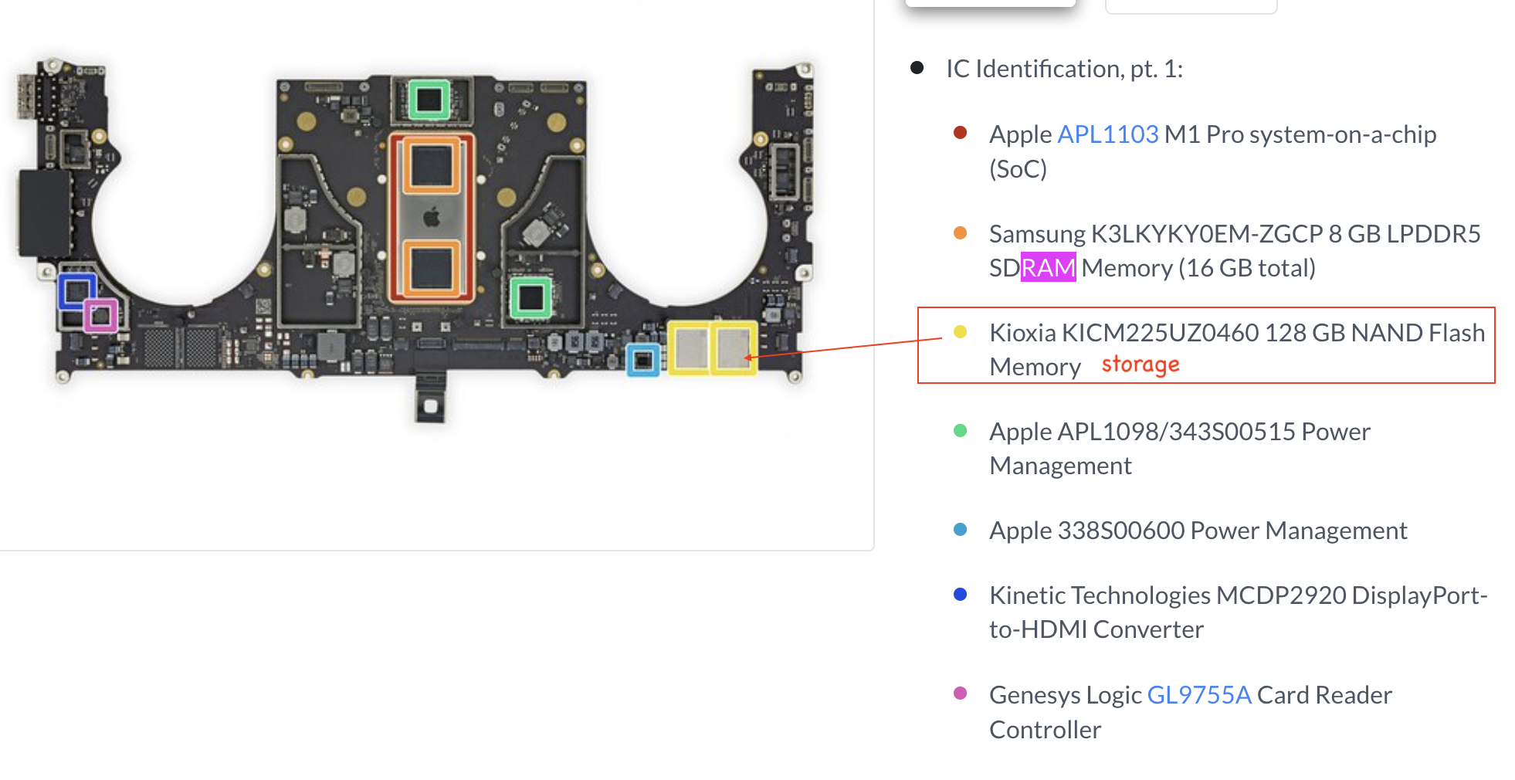The width and height of the screenshot is (1515, 780).
Task: Select the light-blue-boxed chip on the board
Action: (x=642, y=360)
